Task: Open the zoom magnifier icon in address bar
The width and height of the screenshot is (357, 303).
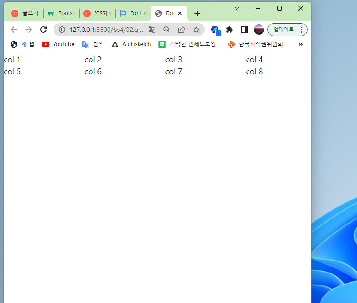Action: click(167, 30)
